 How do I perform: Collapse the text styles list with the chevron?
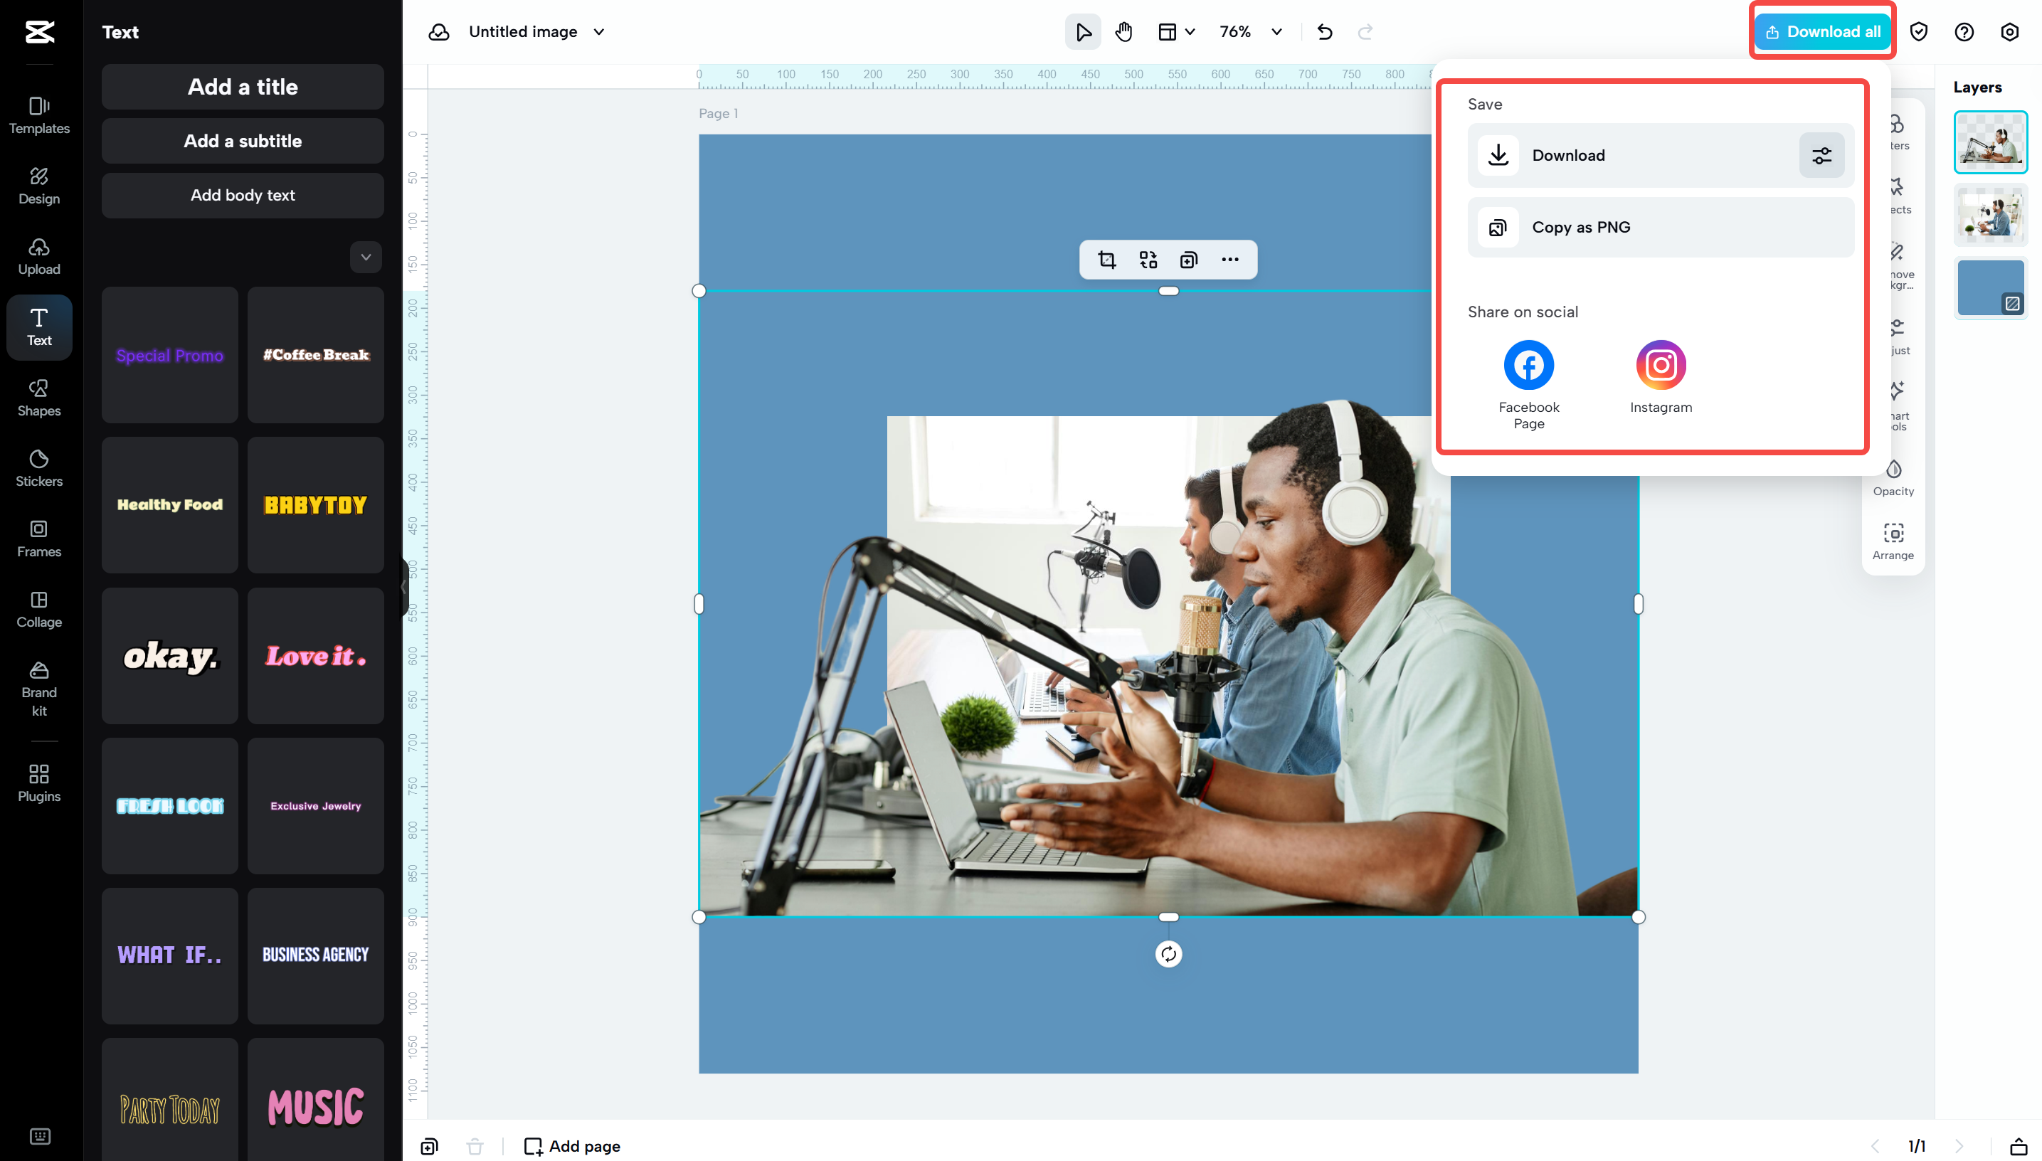pyautogui.click(x=365, y=258)
